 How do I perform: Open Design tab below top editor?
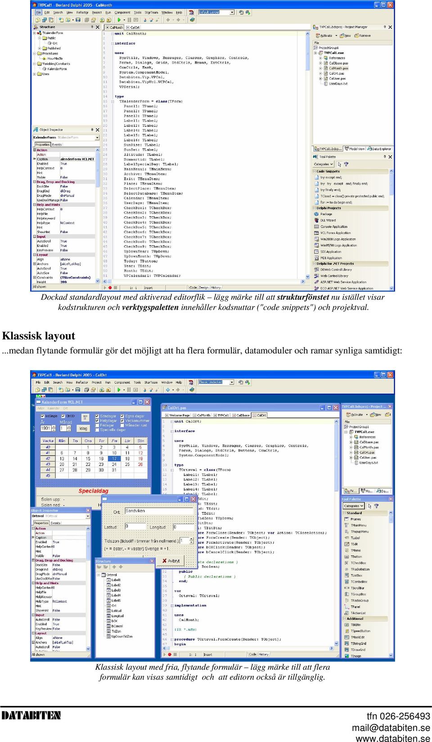204,287
